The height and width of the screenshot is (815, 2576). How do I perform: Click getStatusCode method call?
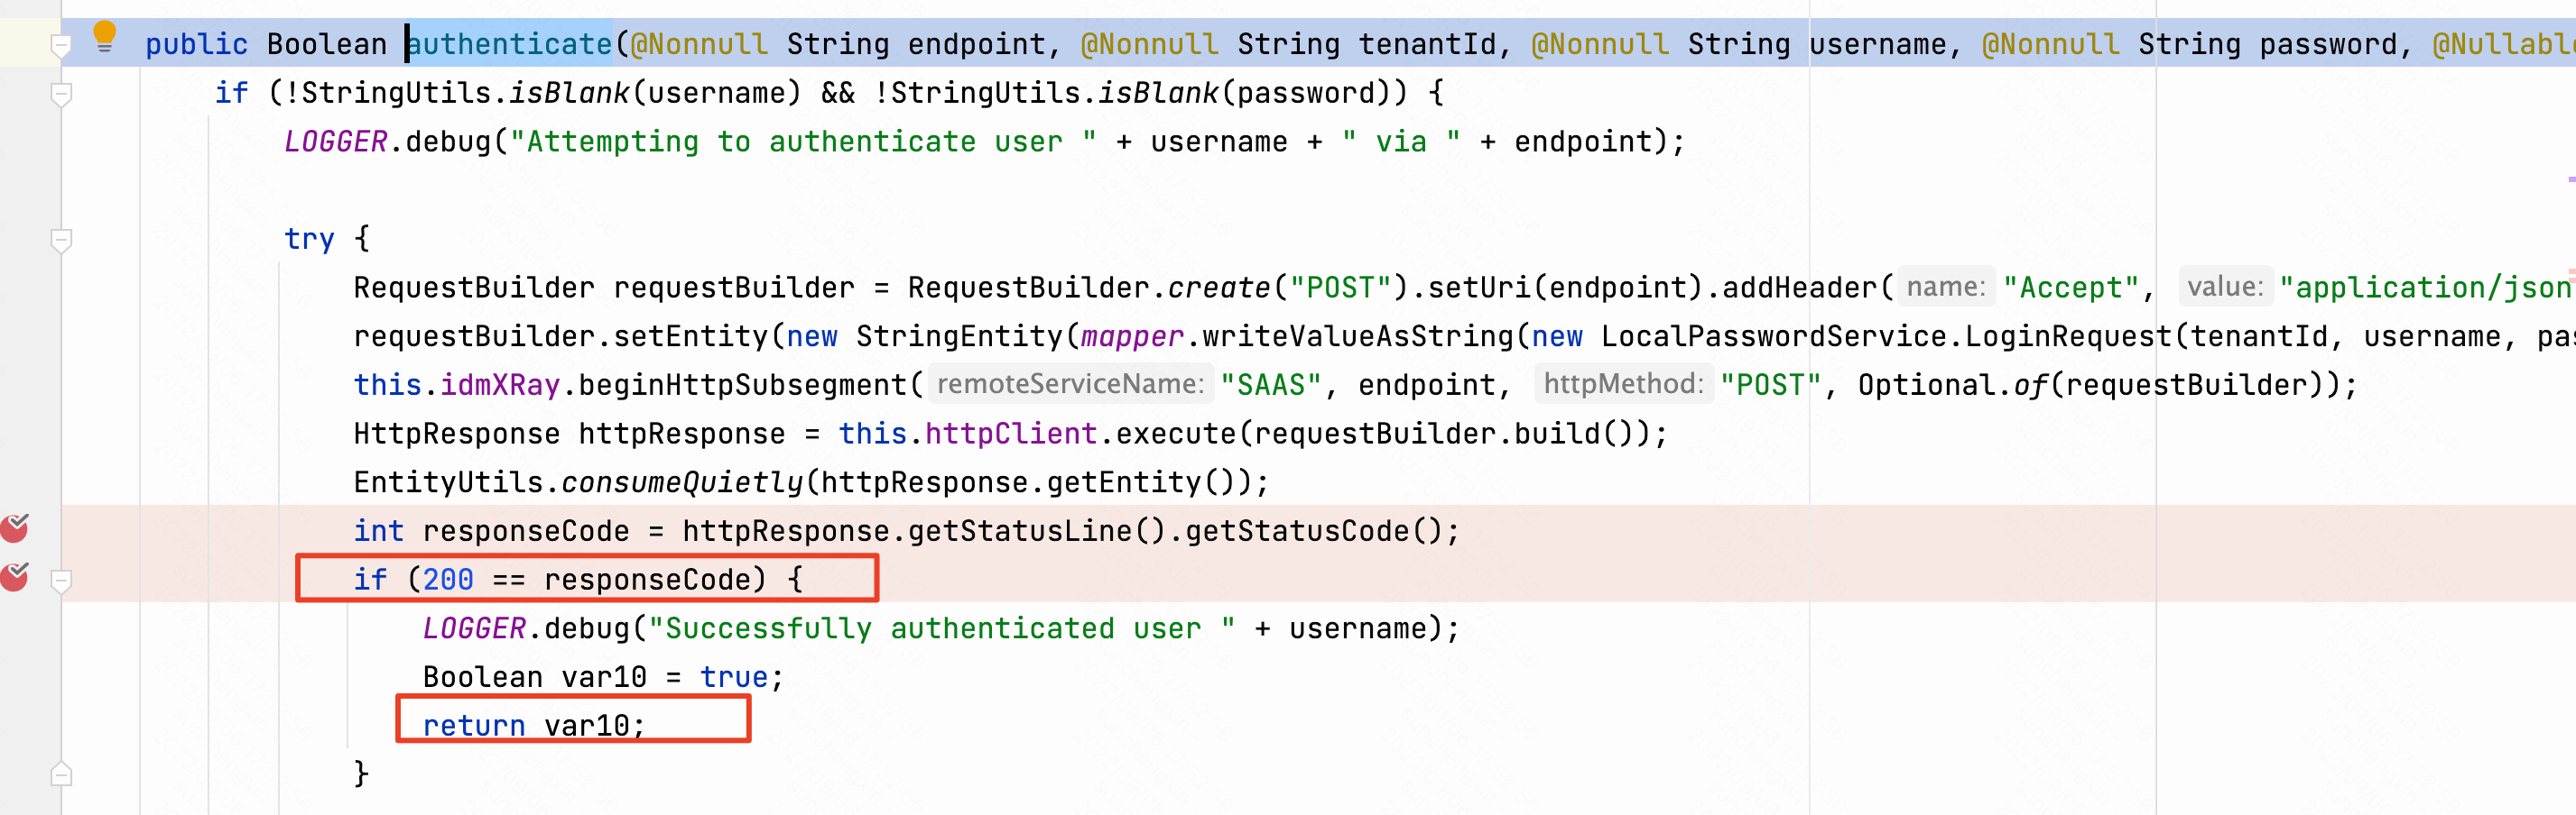[1298, 531]
